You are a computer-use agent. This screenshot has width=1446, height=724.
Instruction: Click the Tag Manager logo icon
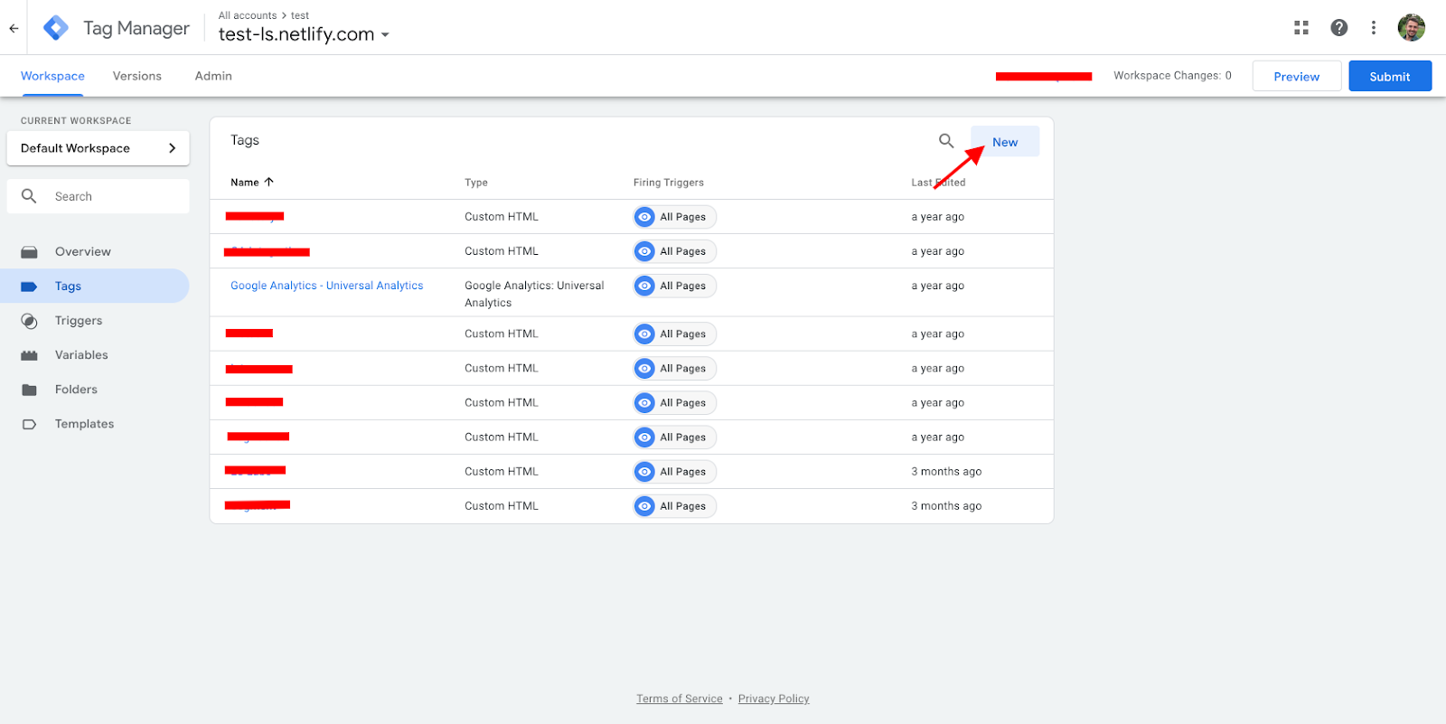coord(56,28)
